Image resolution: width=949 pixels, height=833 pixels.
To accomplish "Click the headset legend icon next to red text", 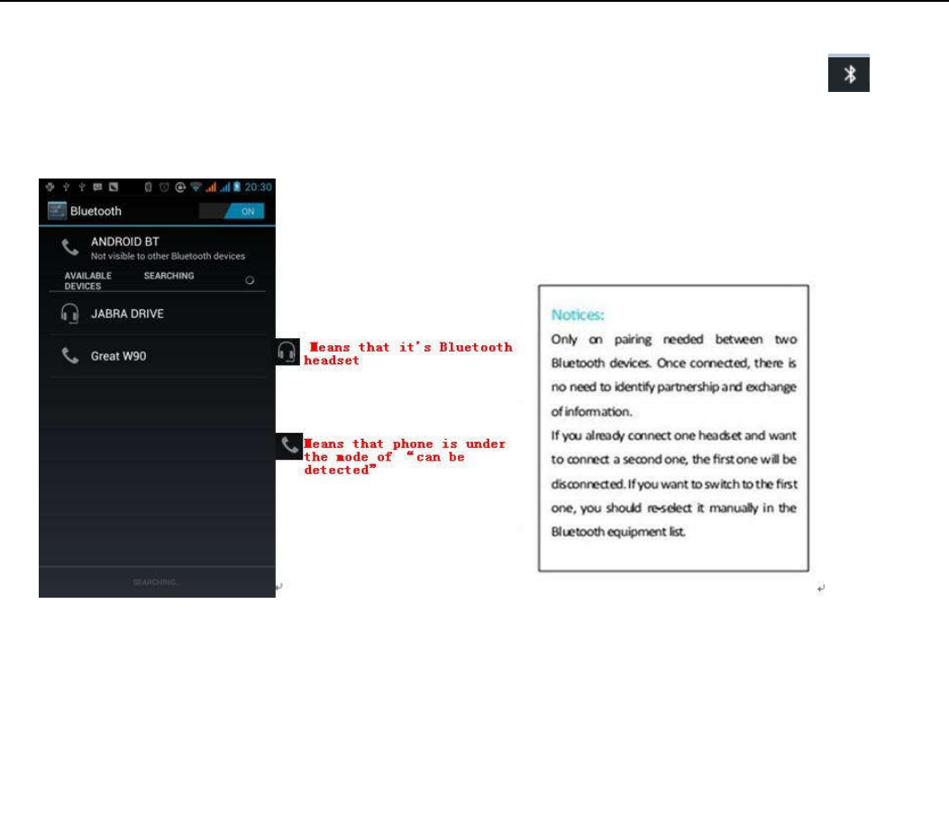I will coord(287,352).
